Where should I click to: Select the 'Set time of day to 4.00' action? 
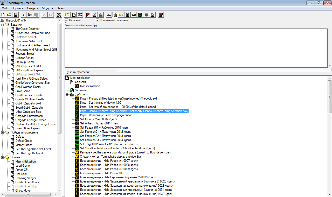click(x=100, y=103)
